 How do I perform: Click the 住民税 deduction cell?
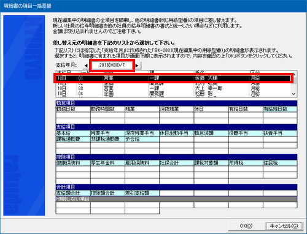coord(280,163)
